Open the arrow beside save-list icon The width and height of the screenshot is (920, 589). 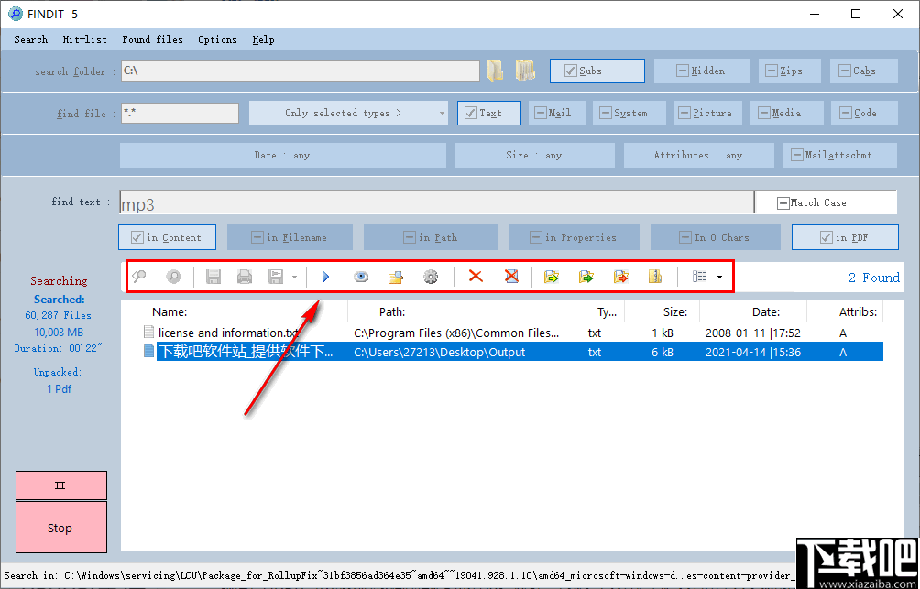tap(294, 277)
